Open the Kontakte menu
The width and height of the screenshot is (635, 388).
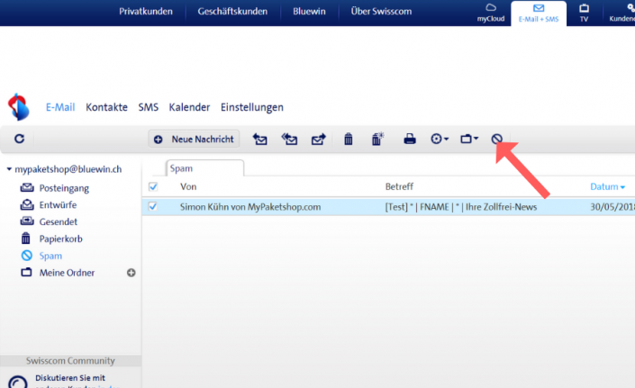pyautogui.click(x=106, y=107)
